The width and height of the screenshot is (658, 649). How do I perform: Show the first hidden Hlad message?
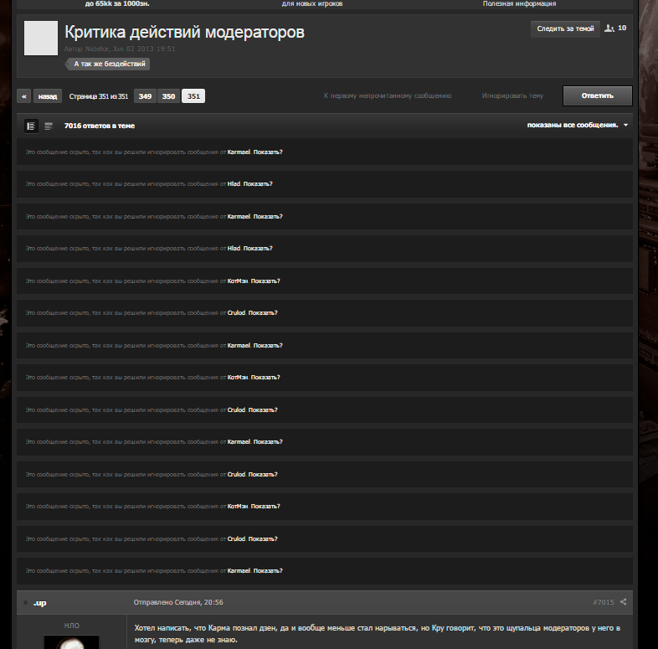click(x=258, y=184)
